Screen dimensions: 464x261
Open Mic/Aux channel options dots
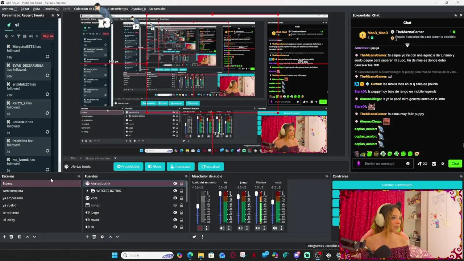pos(264,228)
